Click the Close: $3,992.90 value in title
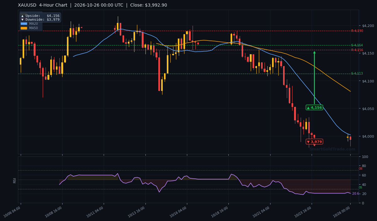The height and width of the screenshot is (221, 377). click(x=148, y=5)
